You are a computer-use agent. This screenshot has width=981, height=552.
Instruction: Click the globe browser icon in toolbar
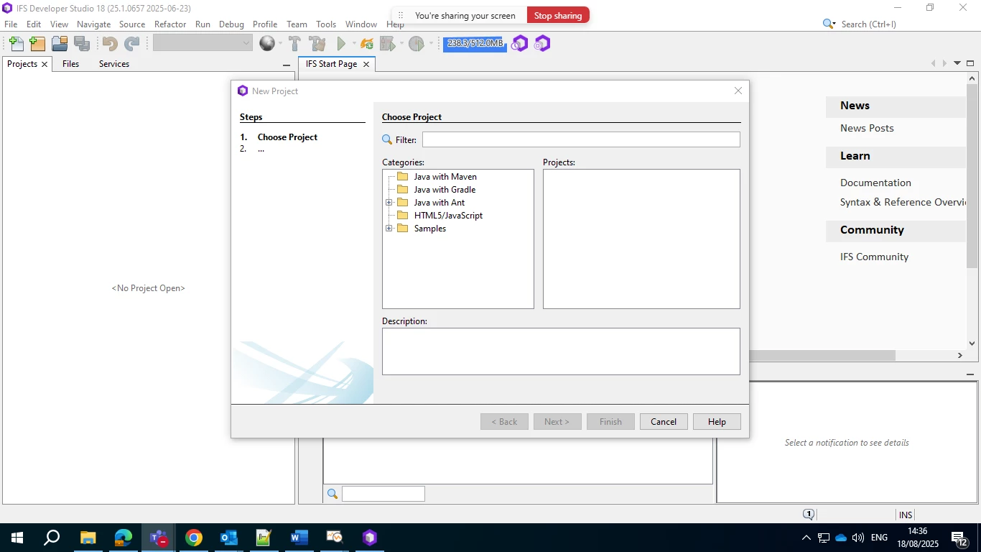pyautogui.click(x=267, y=44)
